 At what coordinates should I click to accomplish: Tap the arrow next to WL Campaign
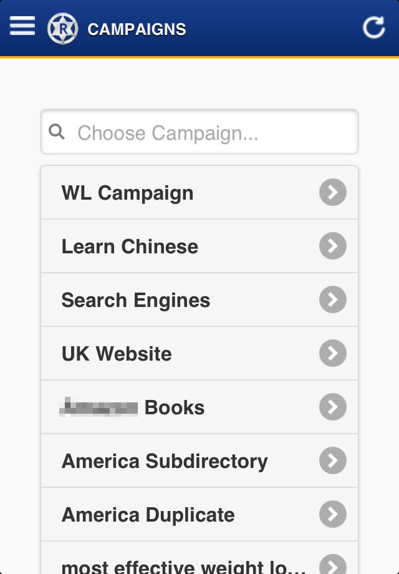click(333, 193)
